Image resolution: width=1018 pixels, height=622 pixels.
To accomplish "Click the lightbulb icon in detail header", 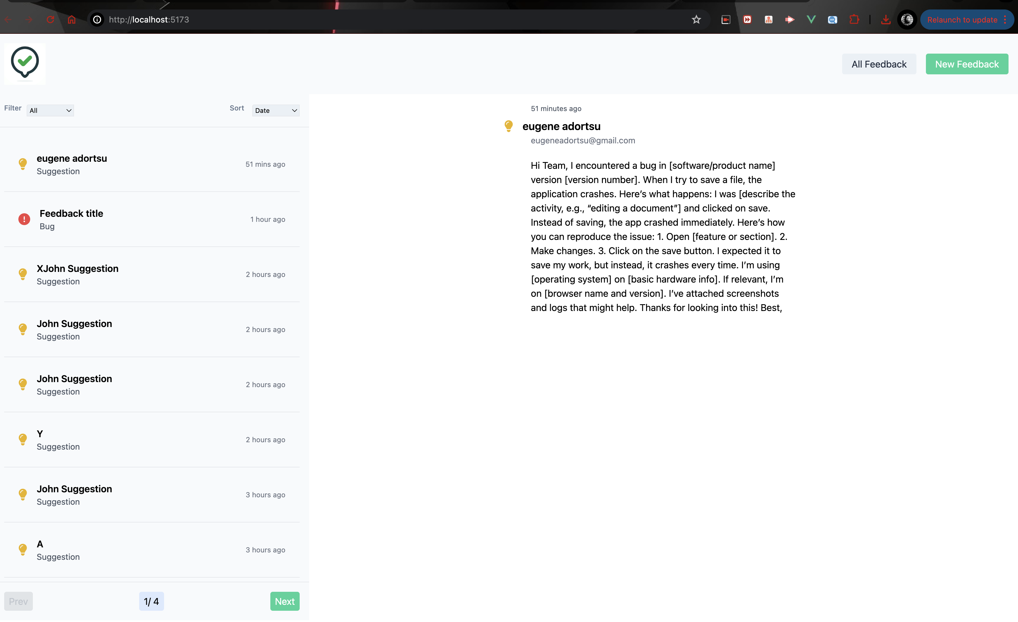I will tap(509, 126).
